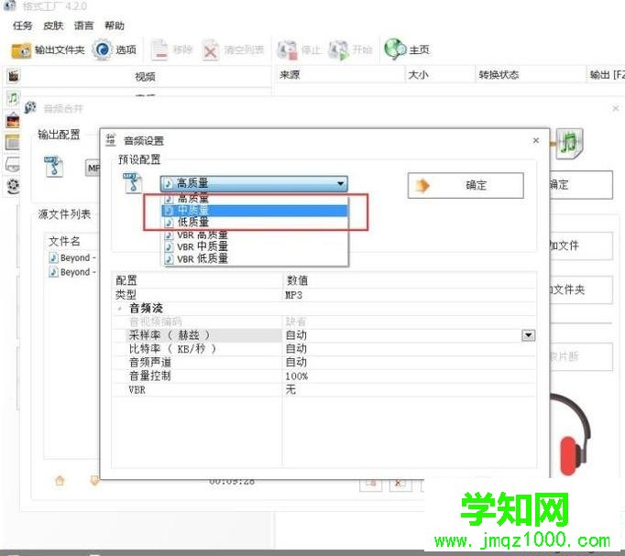Viewport: 625px width, 556px height.
Task: Click the 大小 column header
Action: [439, 75]
